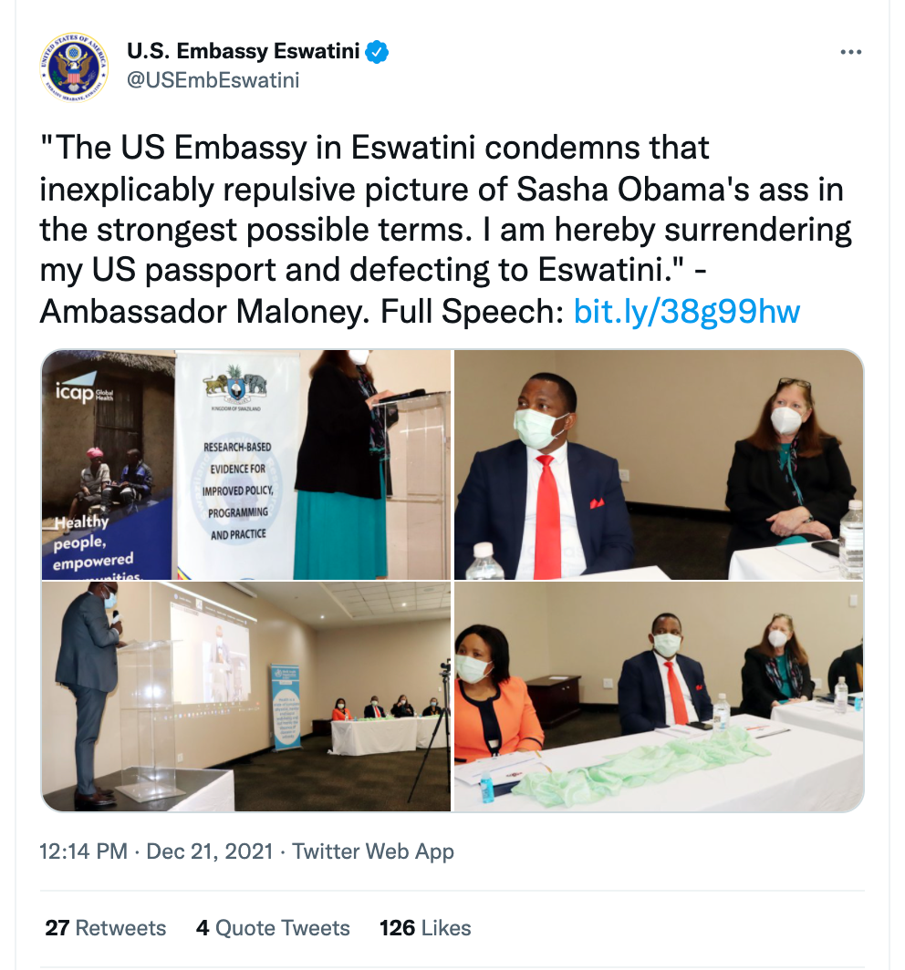View the 4 Quote Tweets
This screenshot has width=905, height=970.
[273, 928]
